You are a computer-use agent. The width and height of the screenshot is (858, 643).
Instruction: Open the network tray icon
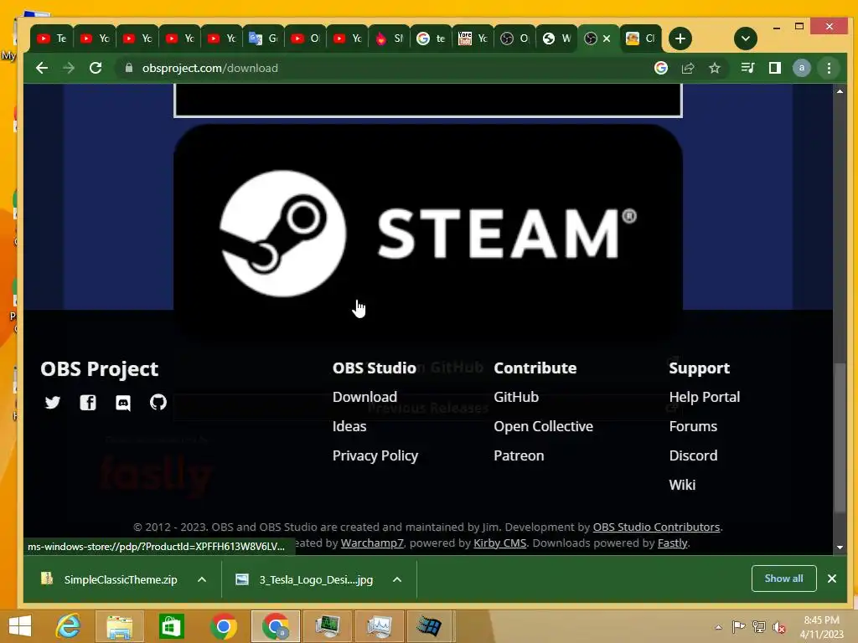coord(758,627)
